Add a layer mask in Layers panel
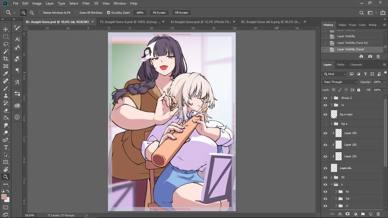 click(x=347, y=214)
